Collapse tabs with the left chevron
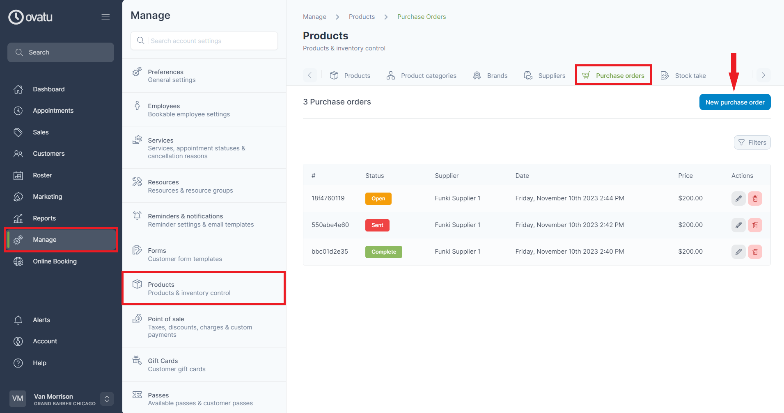This screenshot has height=413, width=784. coord(310,75)
